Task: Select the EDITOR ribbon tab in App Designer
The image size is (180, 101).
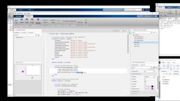Action: click(28, 16)
